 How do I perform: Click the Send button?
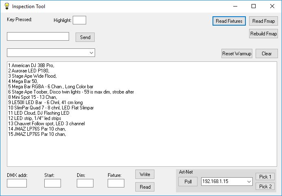point(85,37)
